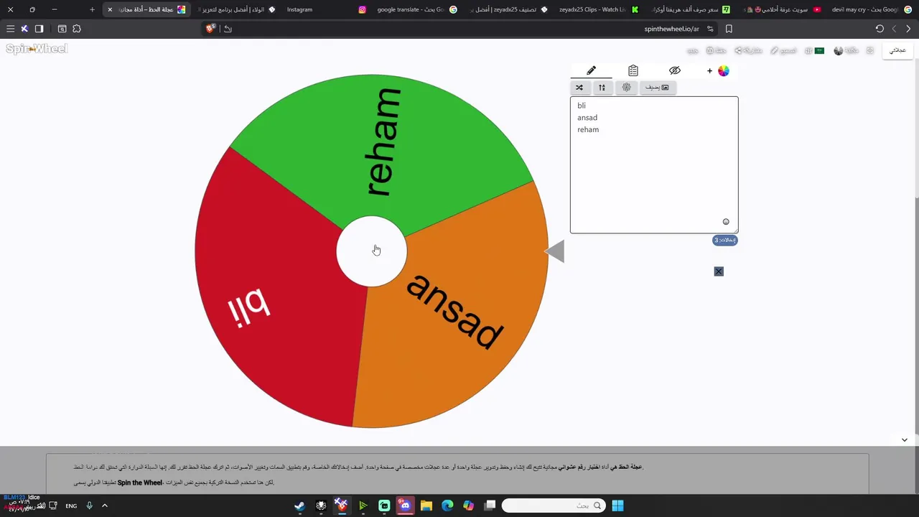Open the wheel settings gear button

(x=626, y=87)
